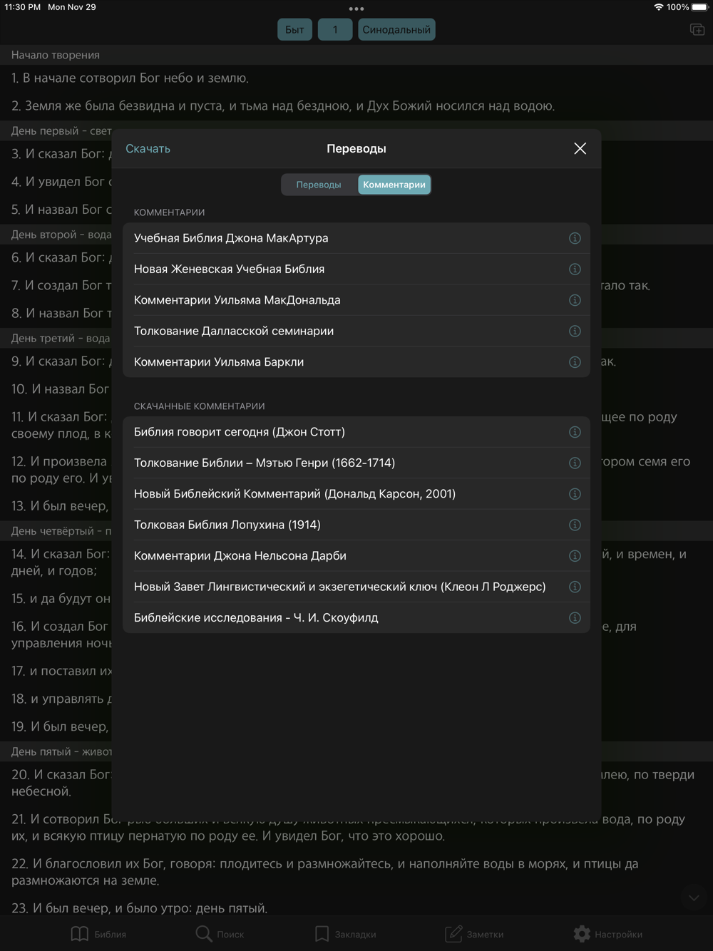Tap Скачать download link
Image resolution: width=713 pixels, height=951 pixels.
[x=148, y=148]
